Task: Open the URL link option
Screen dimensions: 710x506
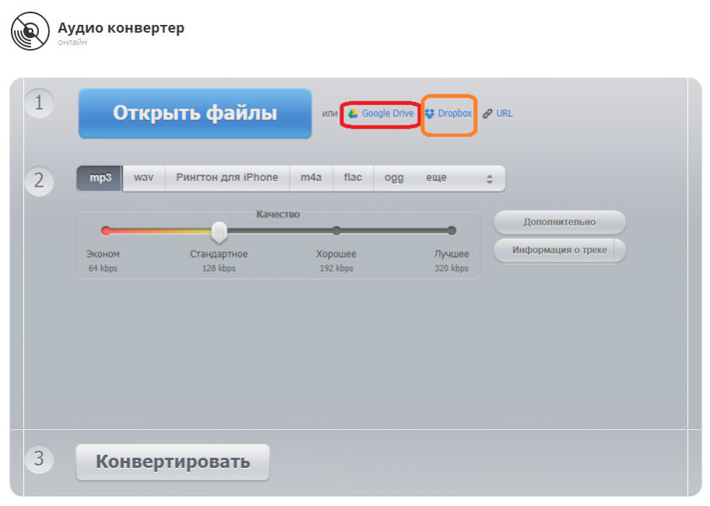Action: coord(504,114)
